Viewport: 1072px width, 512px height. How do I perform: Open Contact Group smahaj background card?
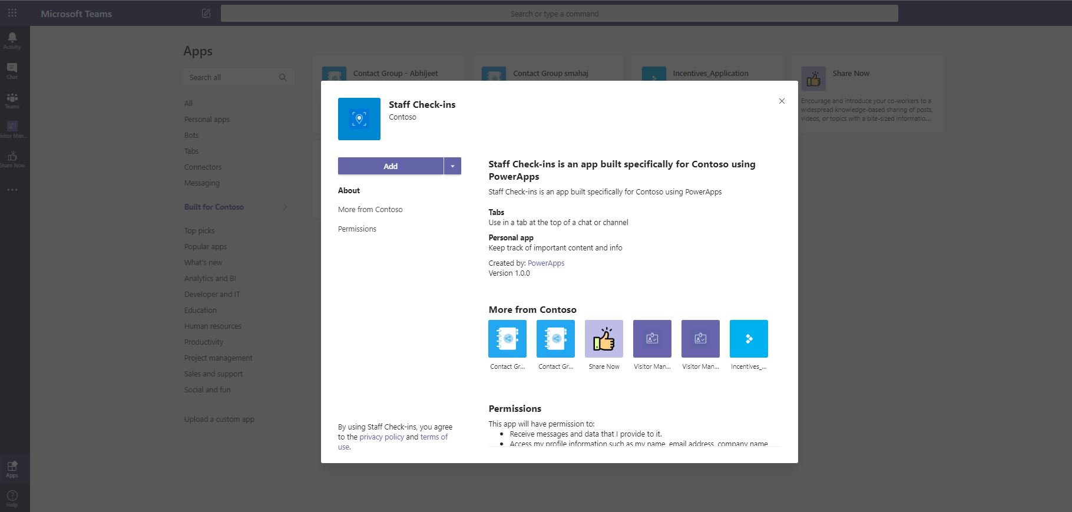point(547,69)
